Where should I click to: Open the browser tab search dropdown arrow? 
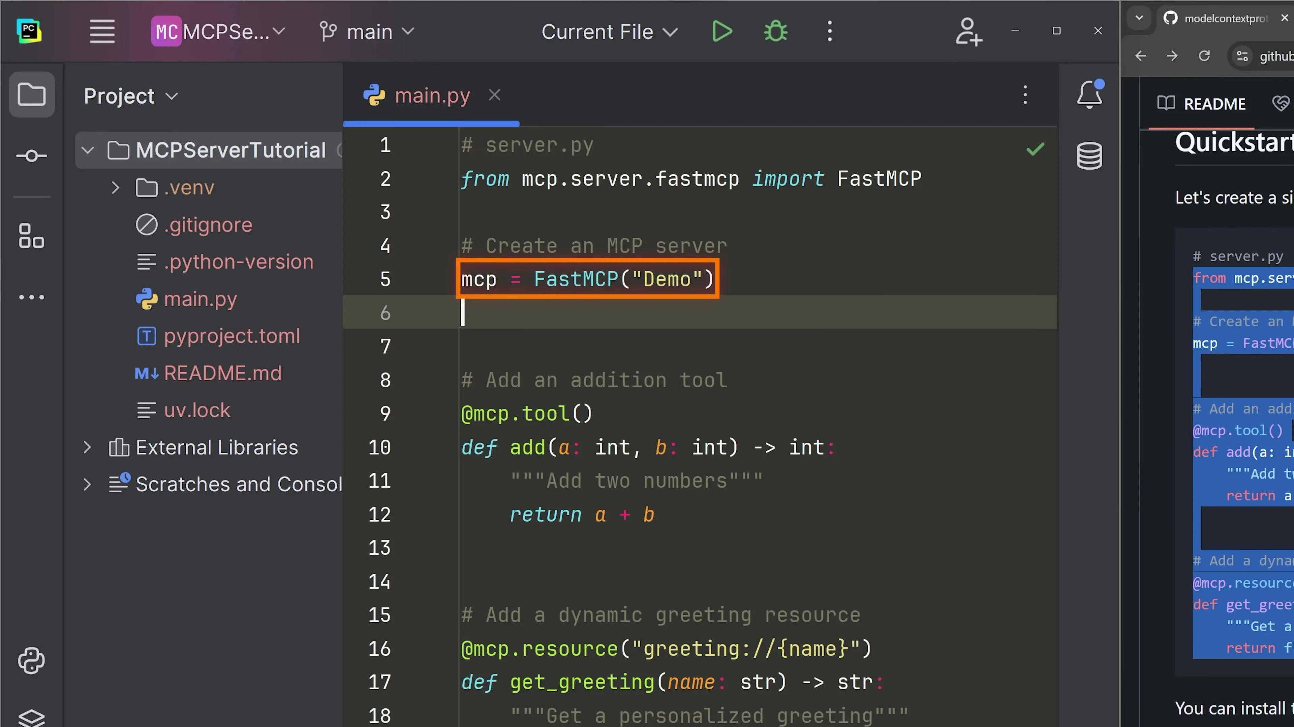[1139, 18]
